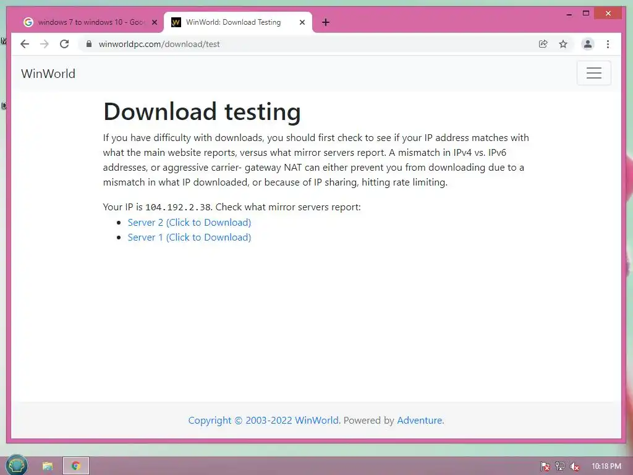This screenshot has width=633, height=475.
Task: Go to the WinWorld home brand link
Action: [48, 74]
